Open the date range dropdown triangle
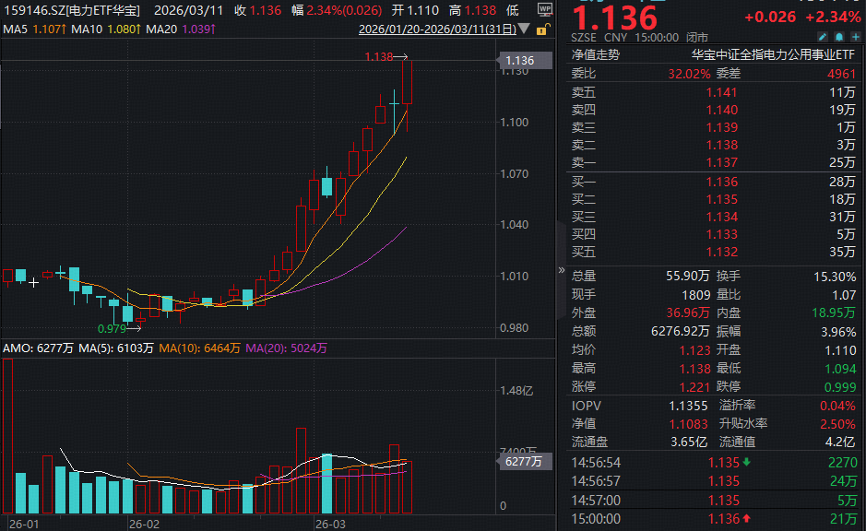This screenshot has width=866, height=531. click(x=526, y=30)
